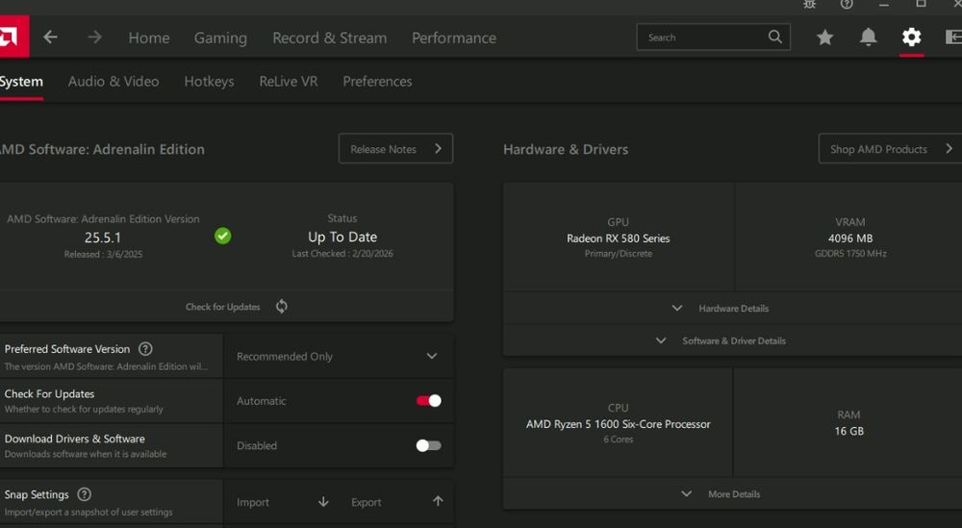
Task: Click the Preferred Software Version help icon
Action: click(x=145, y=349)
